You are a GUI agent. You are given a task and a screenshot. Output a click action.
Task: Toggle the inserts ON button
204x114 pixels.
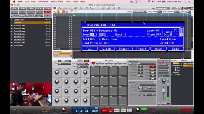click(x=168, y=64)
